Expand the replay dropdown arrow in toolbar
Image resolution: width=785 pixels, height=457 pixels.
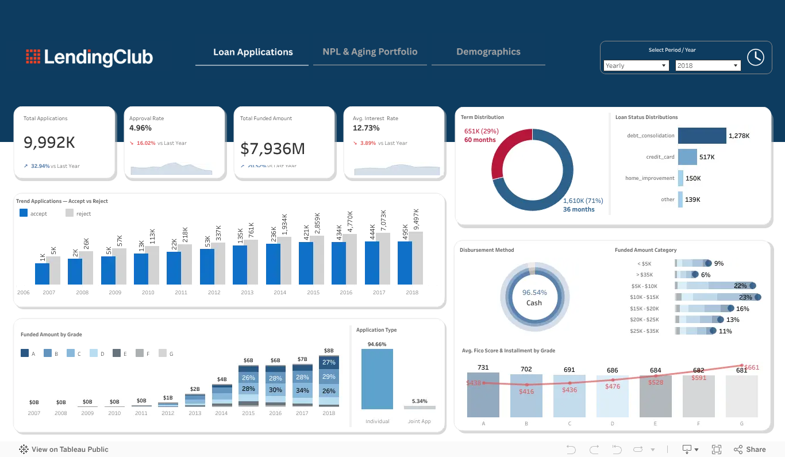(652, 450)
